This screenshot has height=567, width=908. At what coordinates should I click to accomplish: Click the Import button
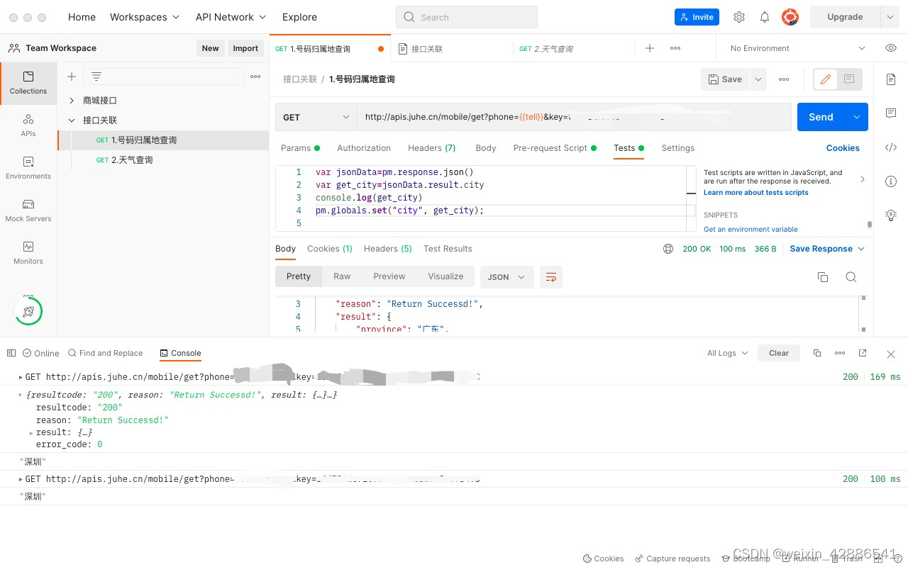coord(245,48)
